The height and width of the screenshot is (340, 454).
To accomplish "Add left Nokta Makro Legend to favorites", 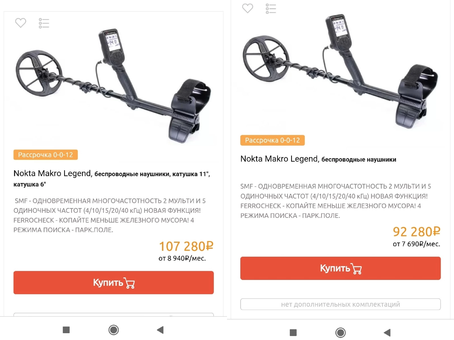I will (x=20, y=23).
